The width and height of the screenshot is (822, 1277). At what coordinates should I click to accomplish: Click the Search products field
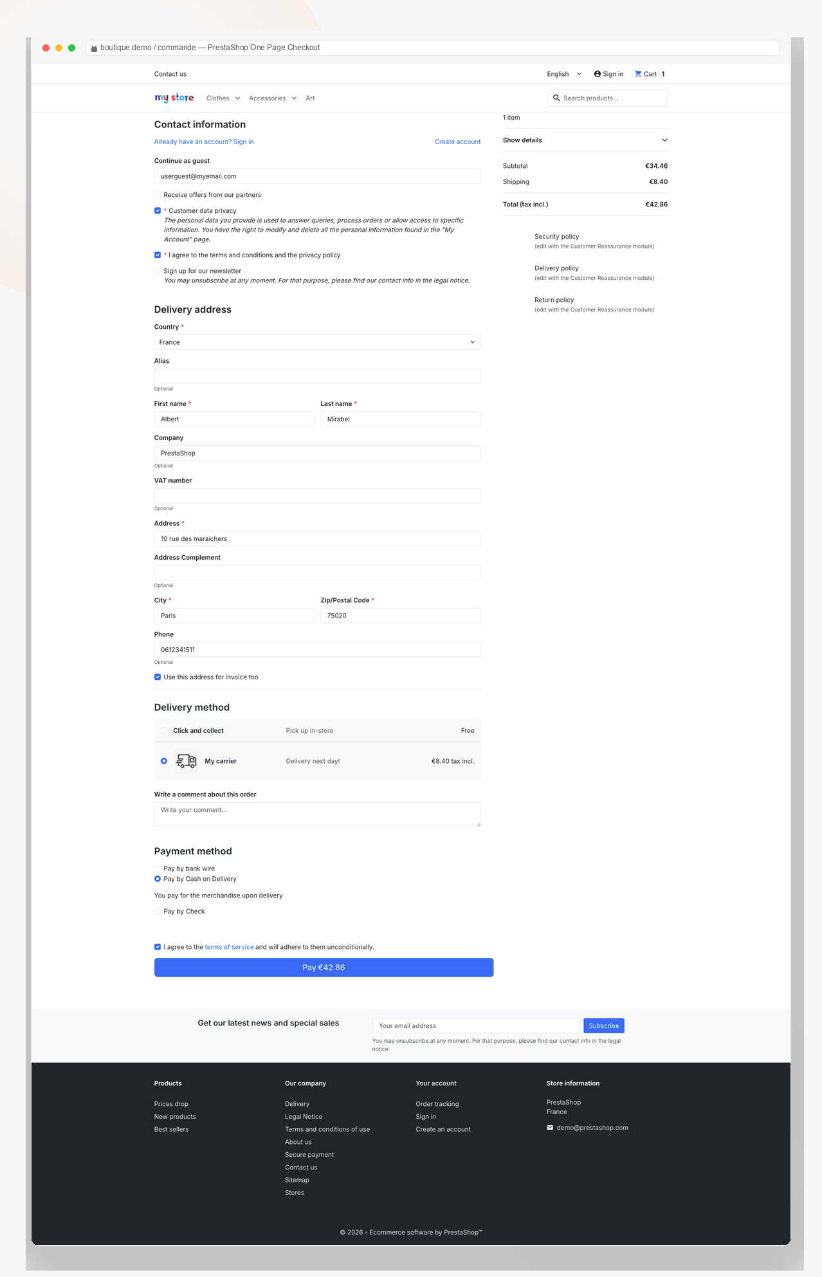click(608, 98)
